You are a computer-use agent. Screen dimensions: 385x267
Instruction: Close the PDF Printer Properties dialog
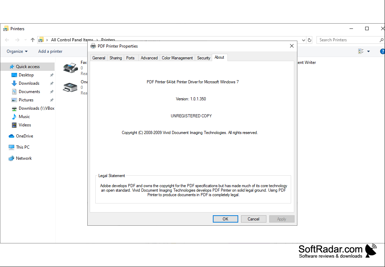pos(292,46)
